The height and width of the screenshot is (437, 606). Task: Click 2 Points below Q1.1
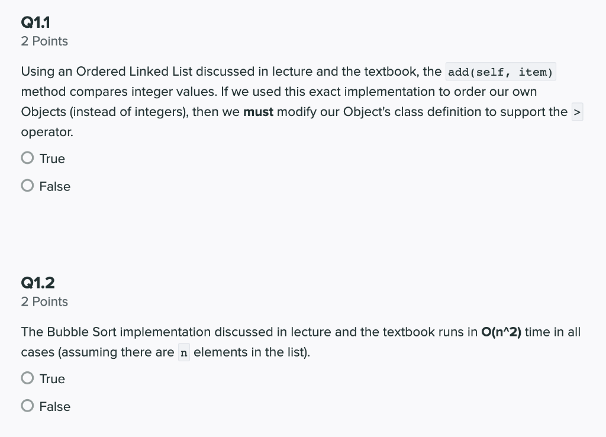(x=44, y=41)
